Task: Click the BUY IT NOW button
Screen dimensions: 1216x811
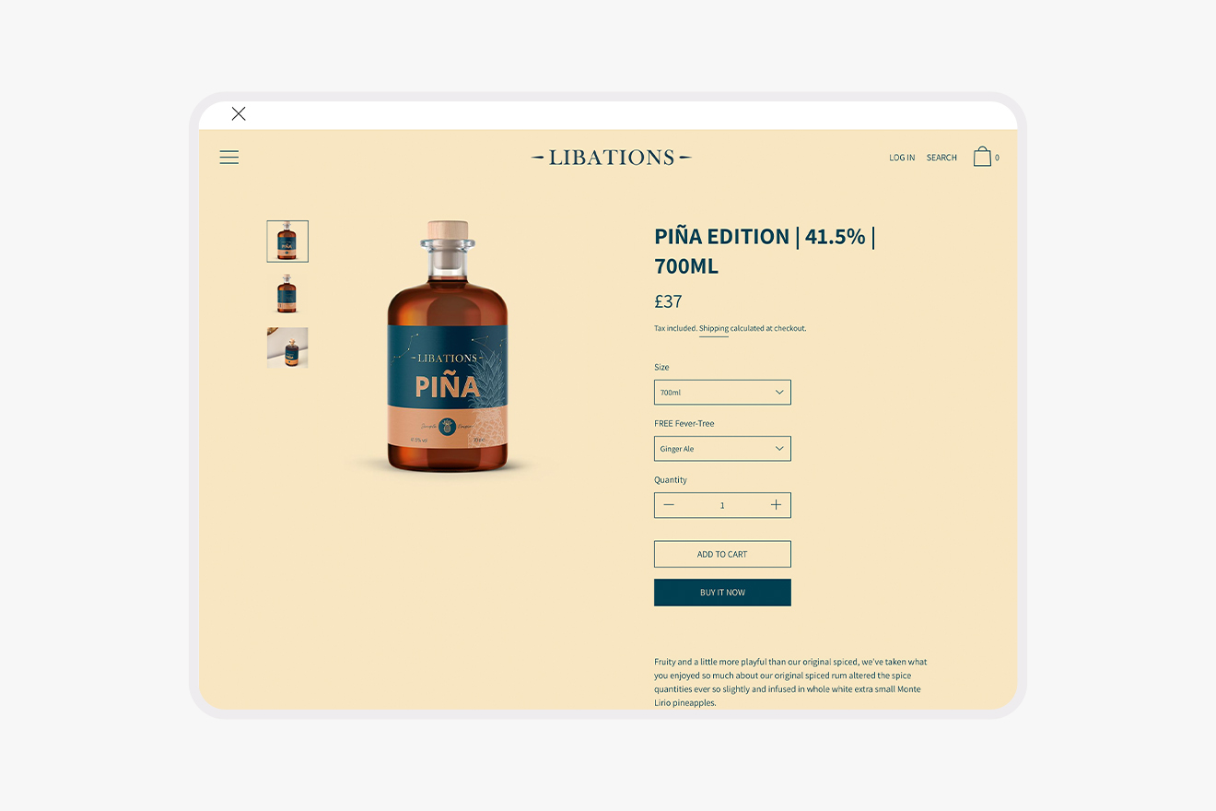Action: coord(722,593)
